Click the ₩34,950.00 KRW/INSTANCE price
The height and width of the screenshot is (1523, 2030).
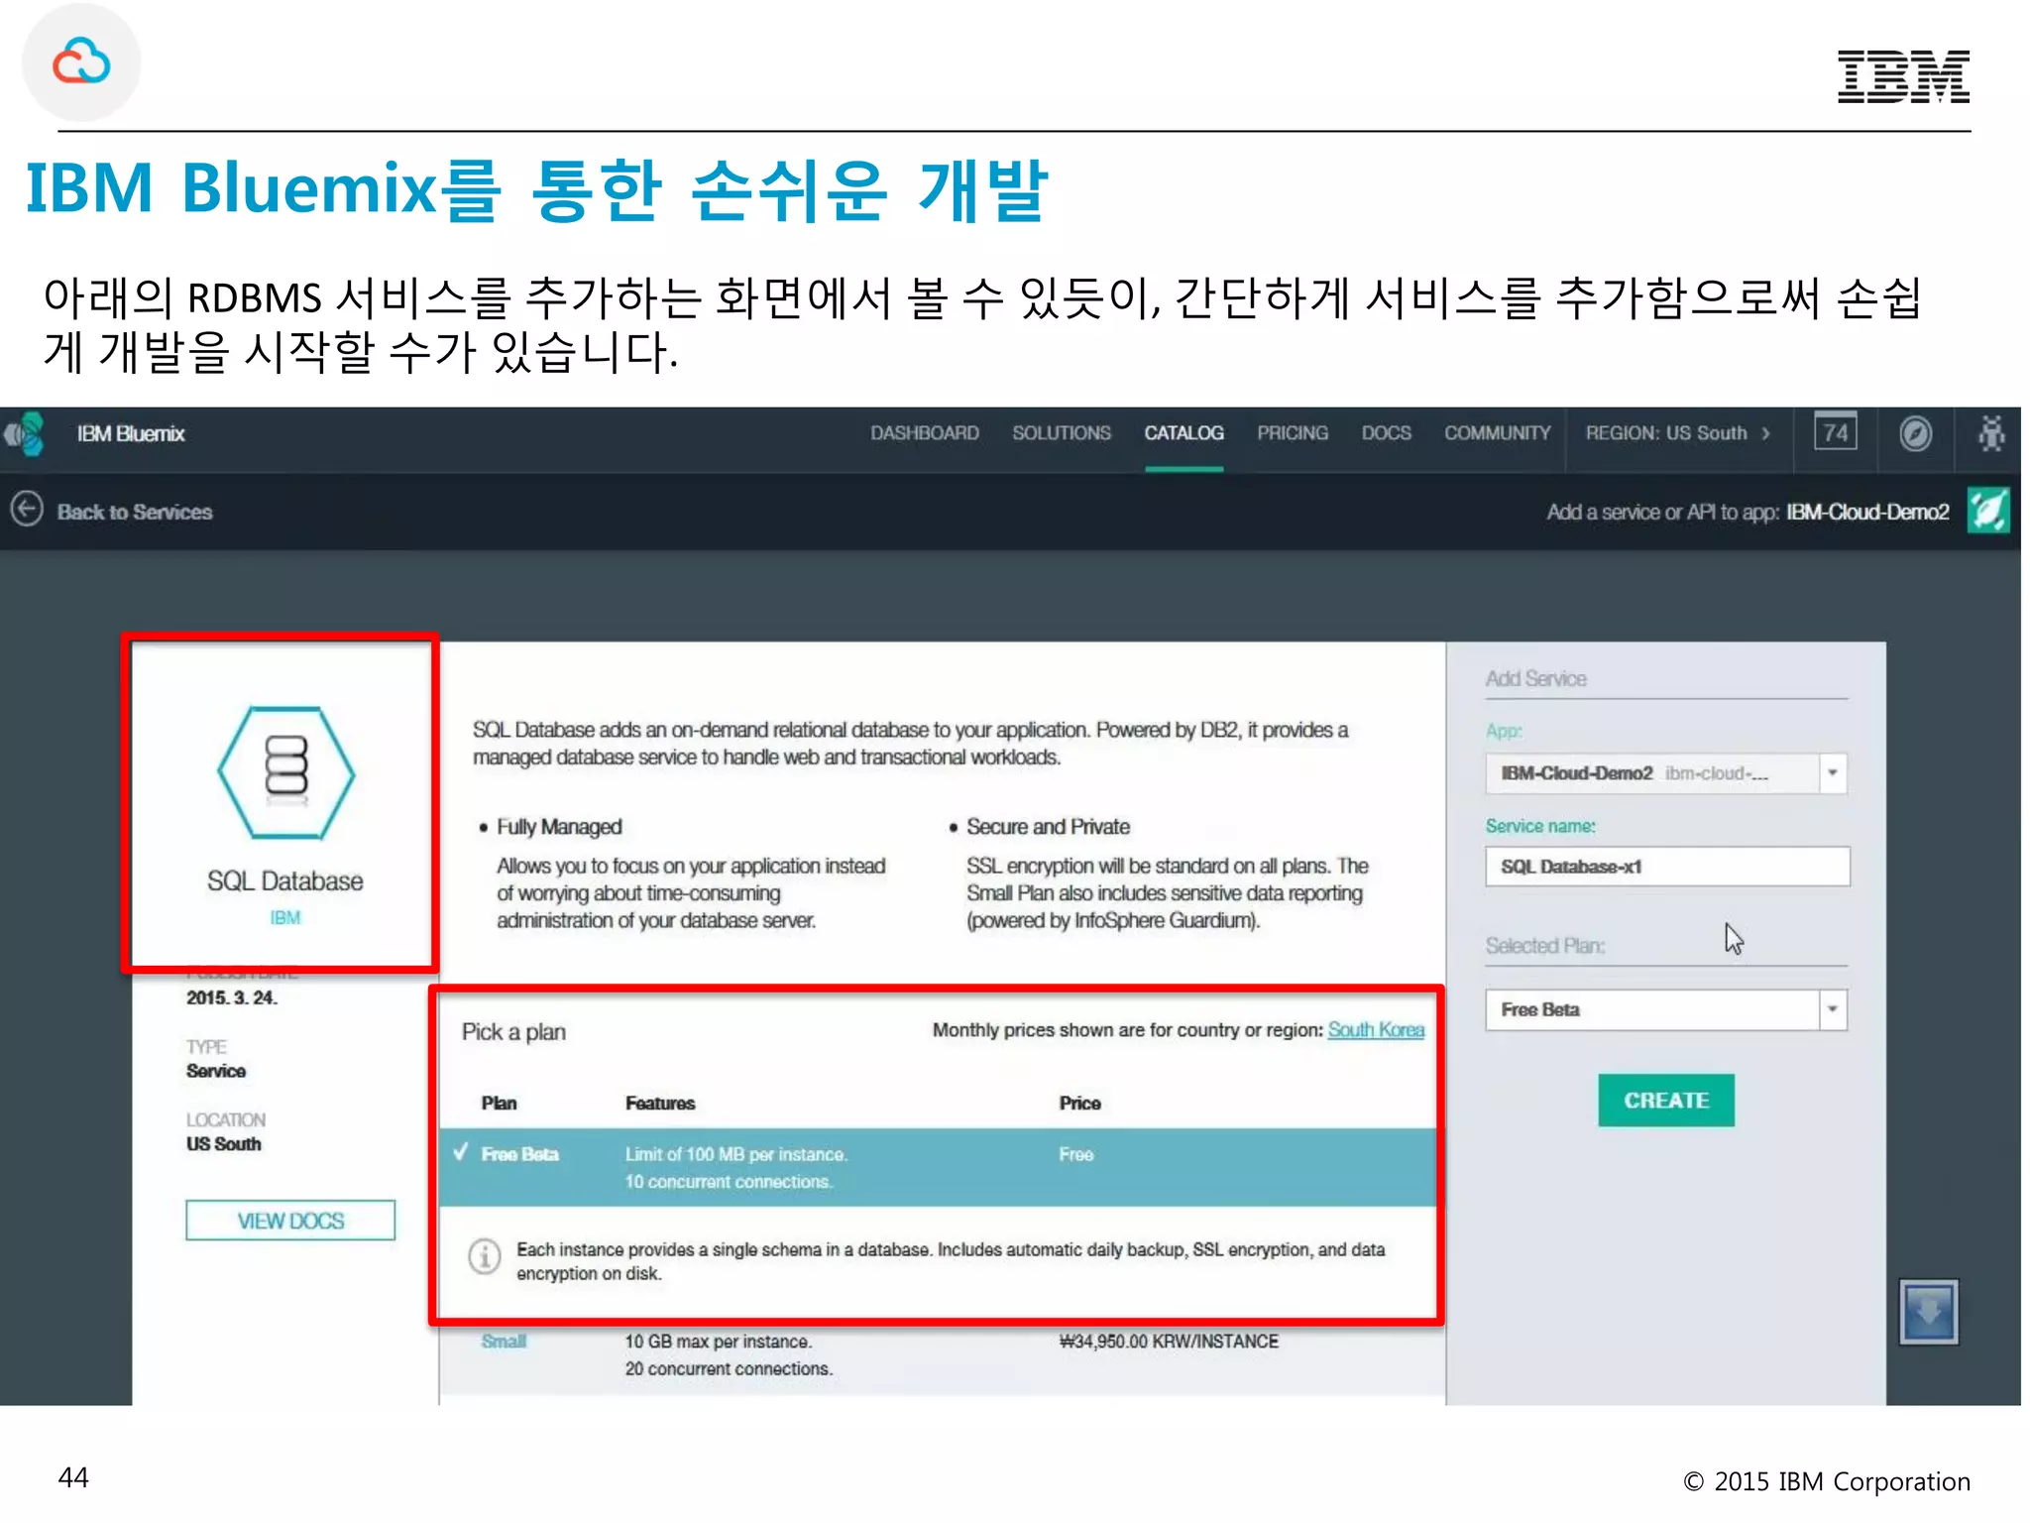[x=1169, y=1342]
